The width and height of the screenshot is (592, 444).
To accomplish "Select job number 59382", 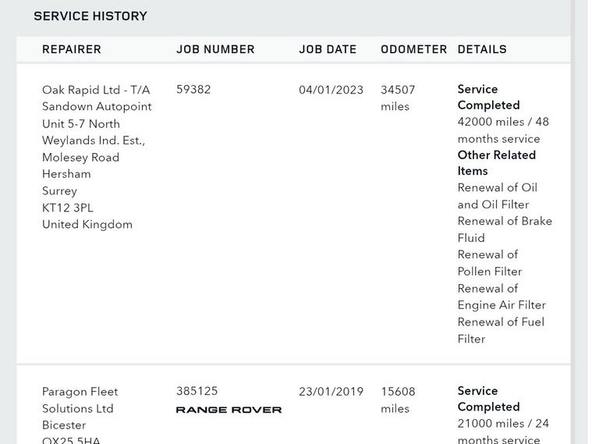I will 193,89.
